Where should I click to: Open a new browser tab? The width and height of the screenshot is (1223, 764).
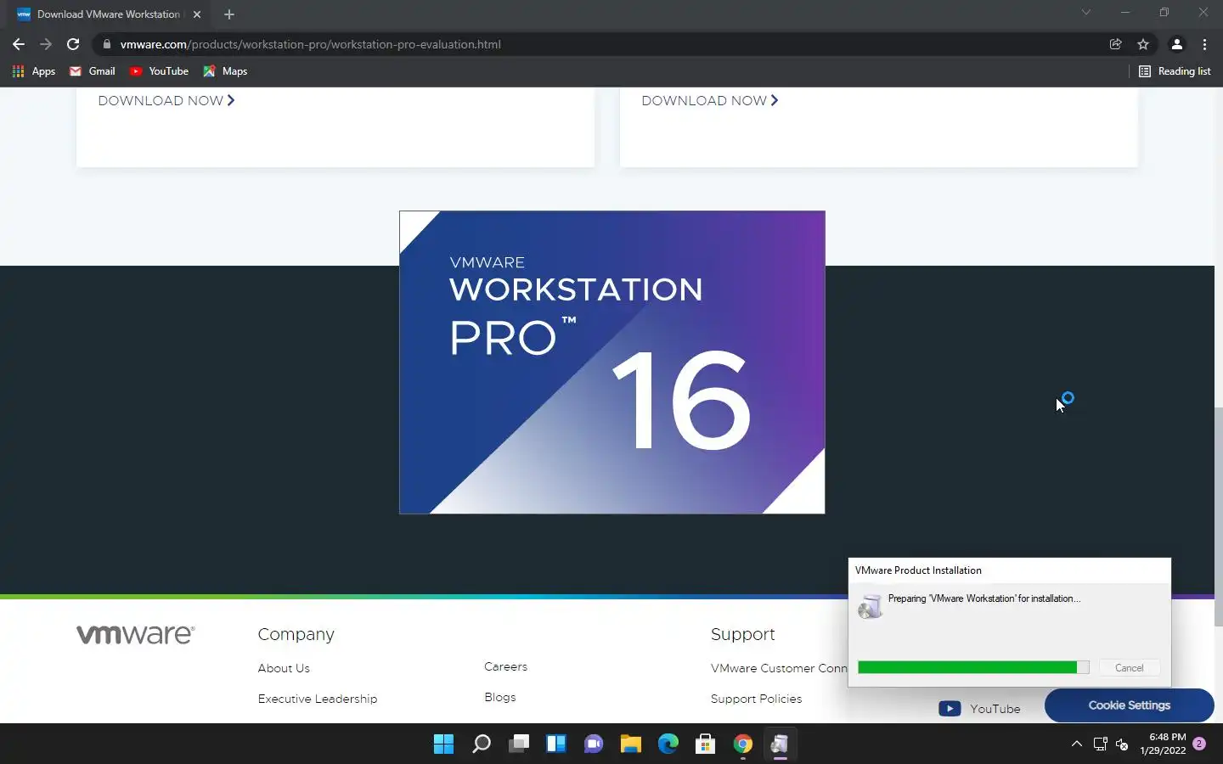(x=229, y=14)
